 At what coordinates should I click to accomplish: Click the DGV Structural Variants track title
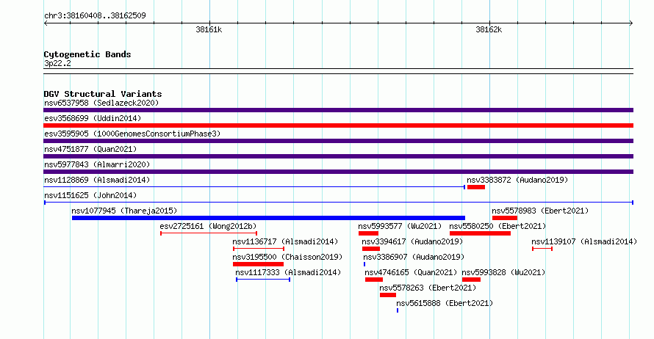click(103, 94)
